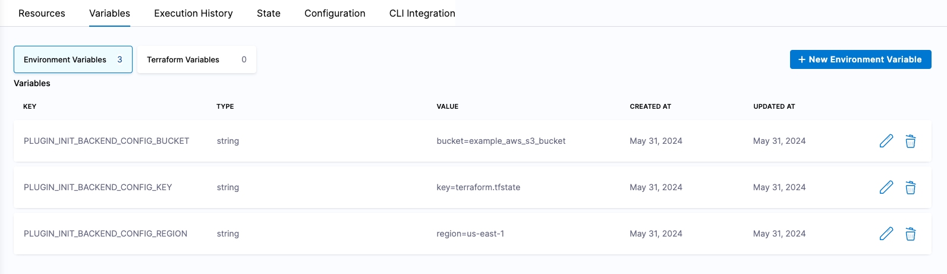Delete the PLUGIN_INIT_BACKEND_CONFIG_BUCKET variable

(910, 141)
